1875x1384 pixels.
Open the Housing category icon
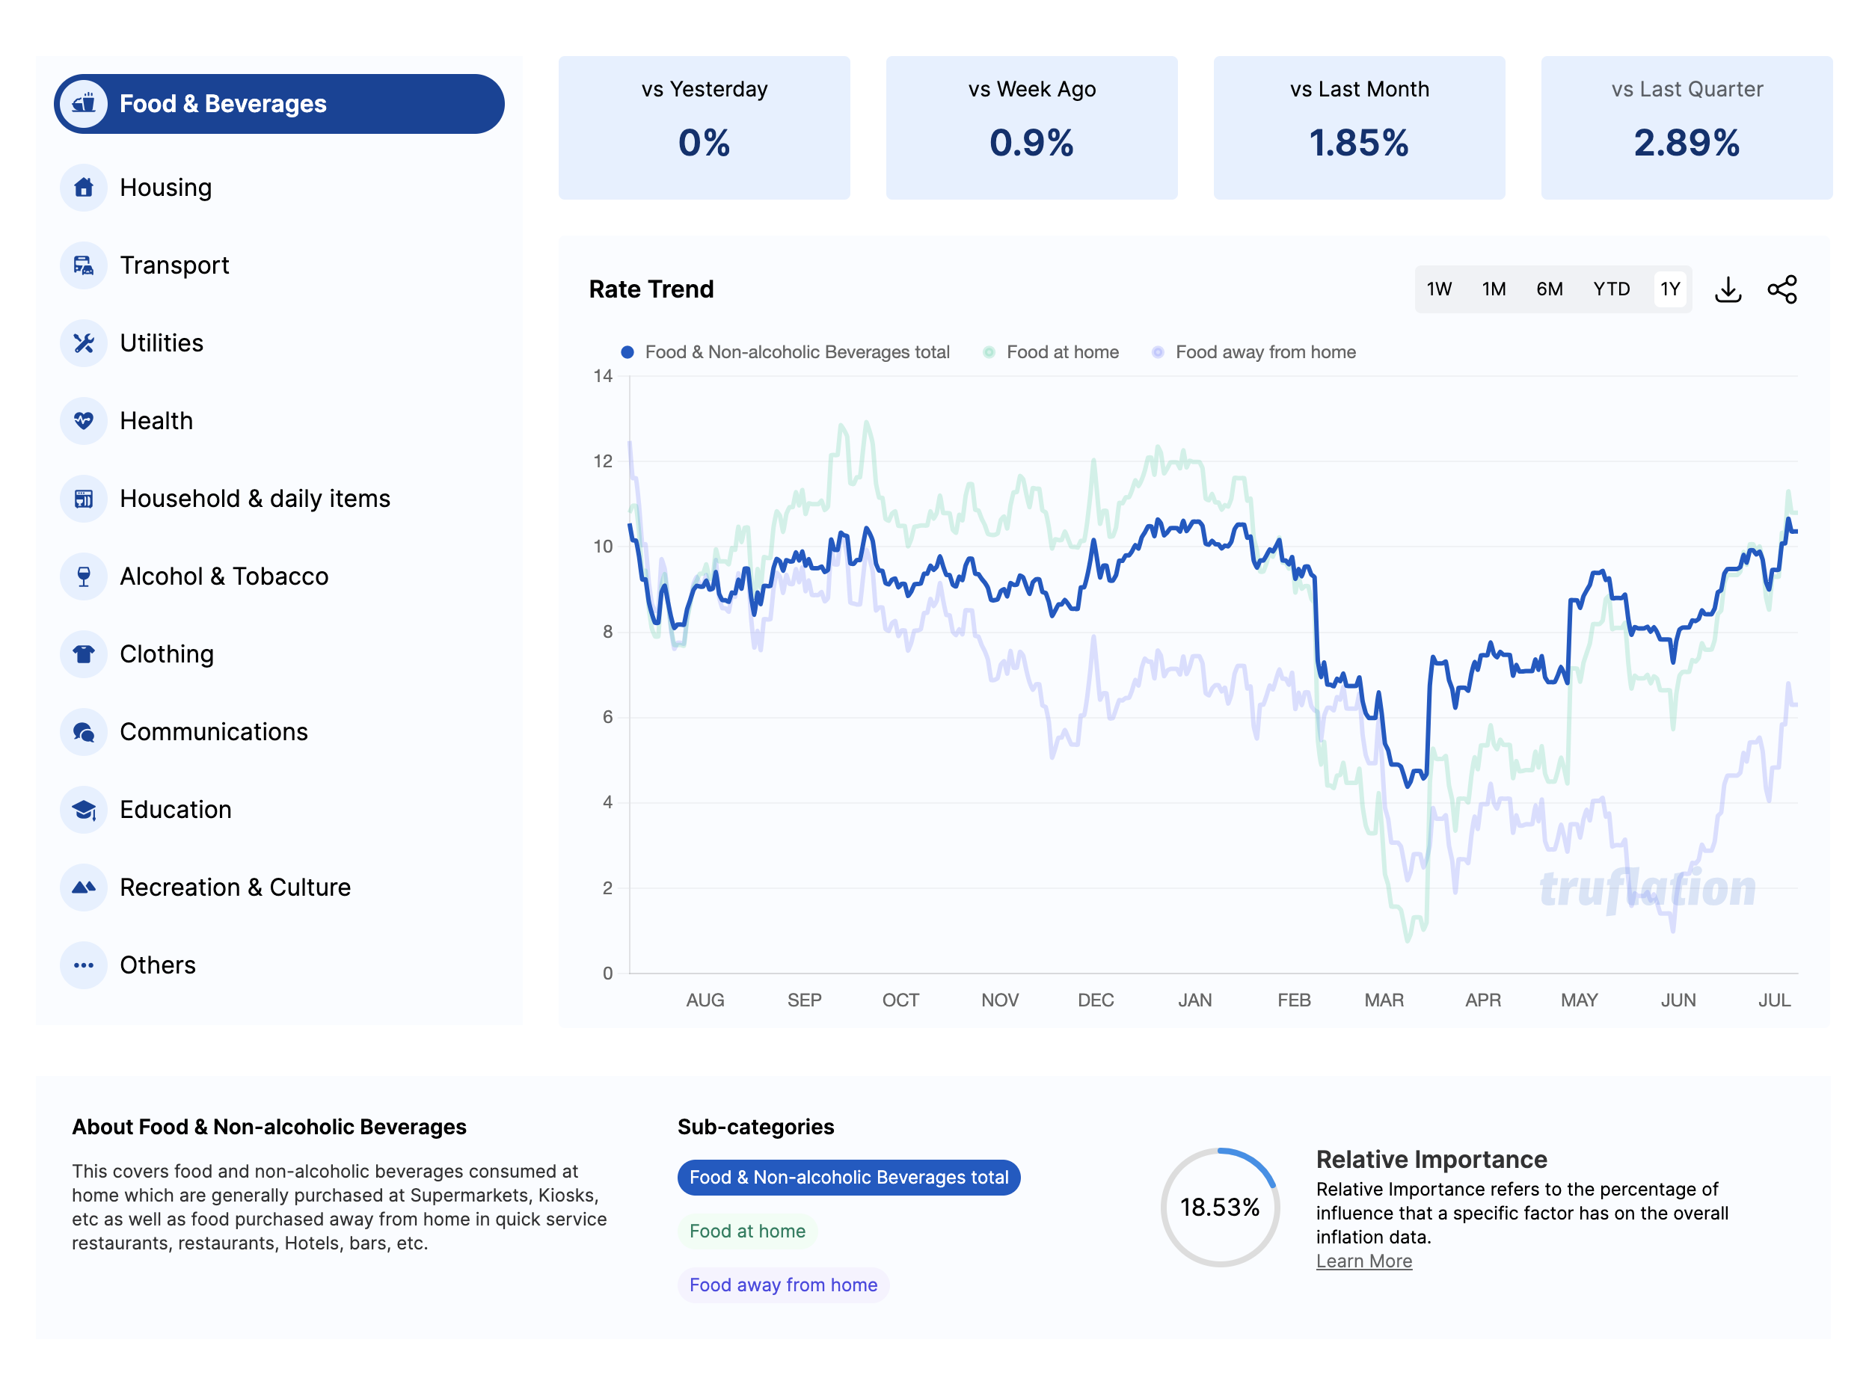[x=84, y=188]
